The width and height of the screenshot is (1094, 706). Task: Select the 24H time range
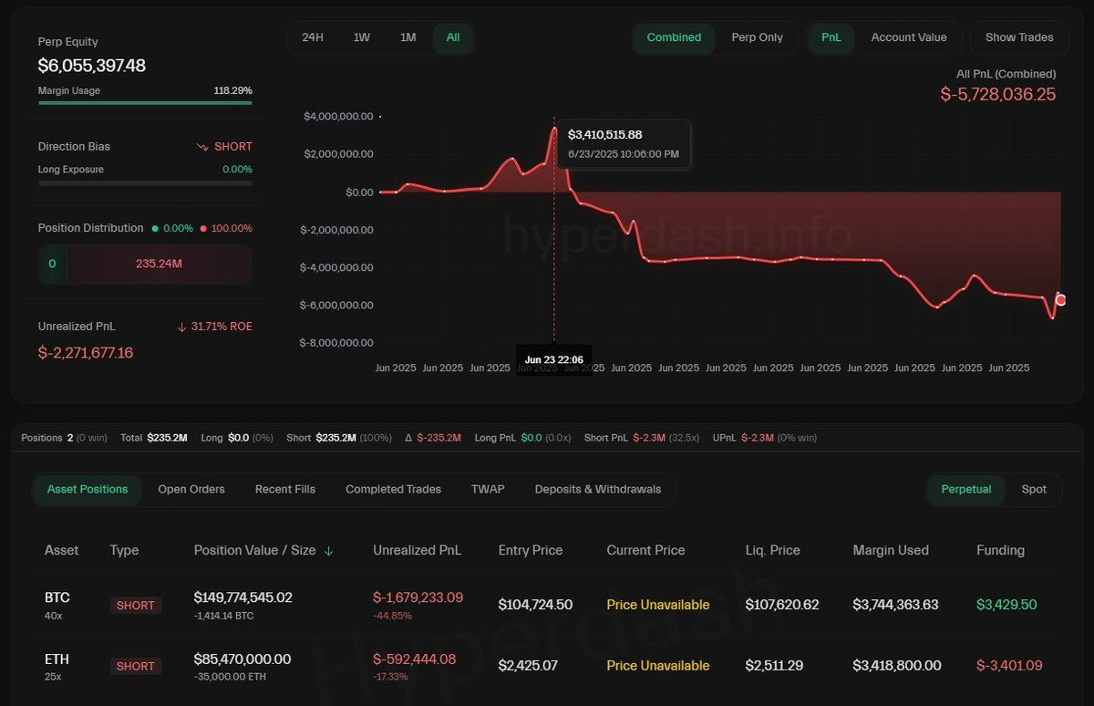[313, 37]
